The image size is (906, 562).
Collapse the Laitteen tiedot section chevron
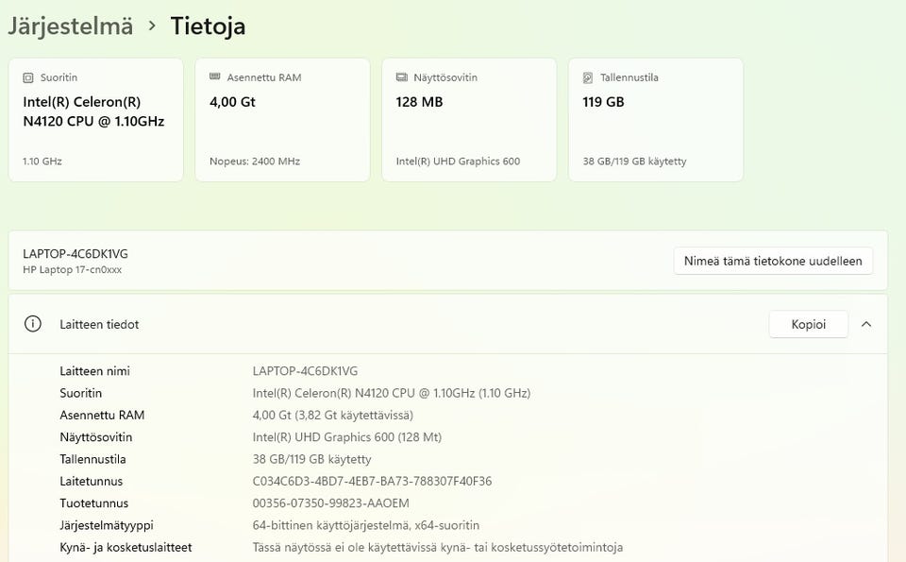point(866,324)
